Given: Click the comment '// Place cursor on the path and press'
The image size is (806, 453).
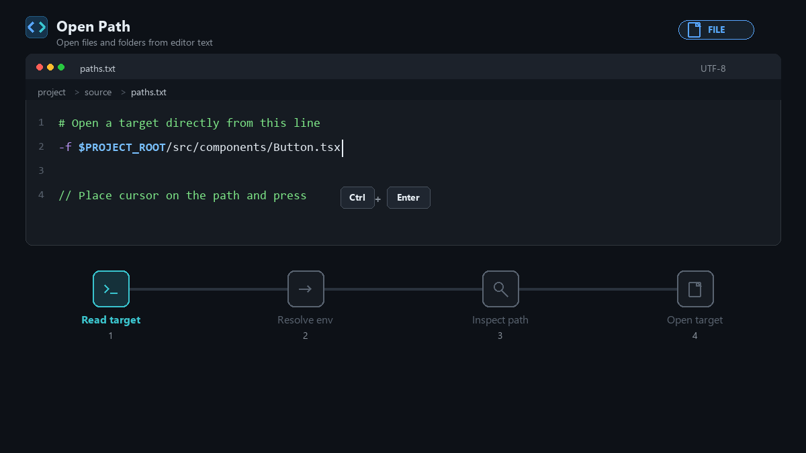Looking at the screenshot, I should (183, 195).
